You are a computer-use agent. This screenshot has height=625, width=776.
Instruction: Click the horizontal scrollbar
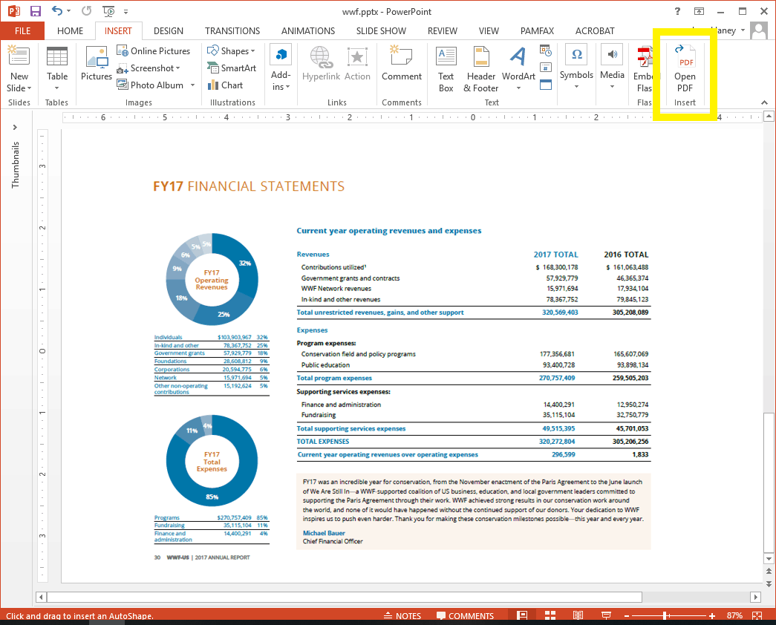[345, 597]
